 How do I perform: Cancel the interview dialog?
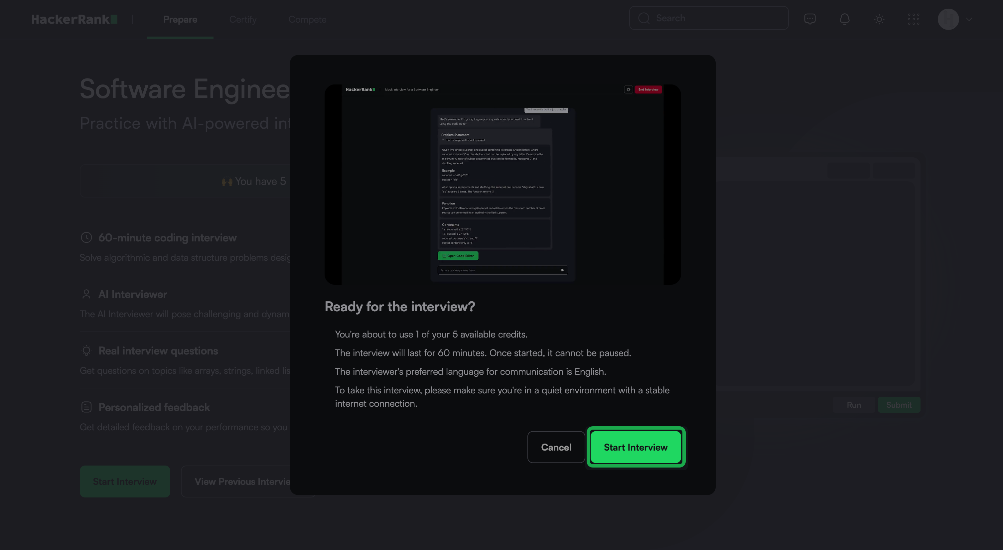click(x=556, y=447)
